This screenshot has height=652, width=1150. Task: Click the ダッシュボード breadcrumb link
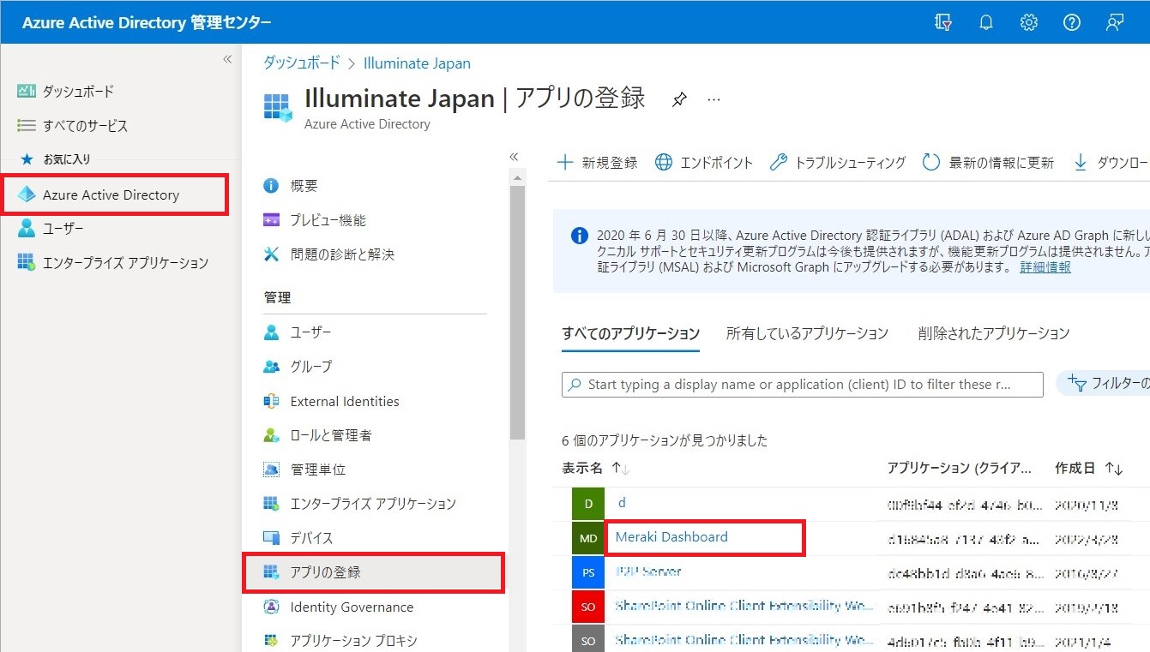[302, 63]
